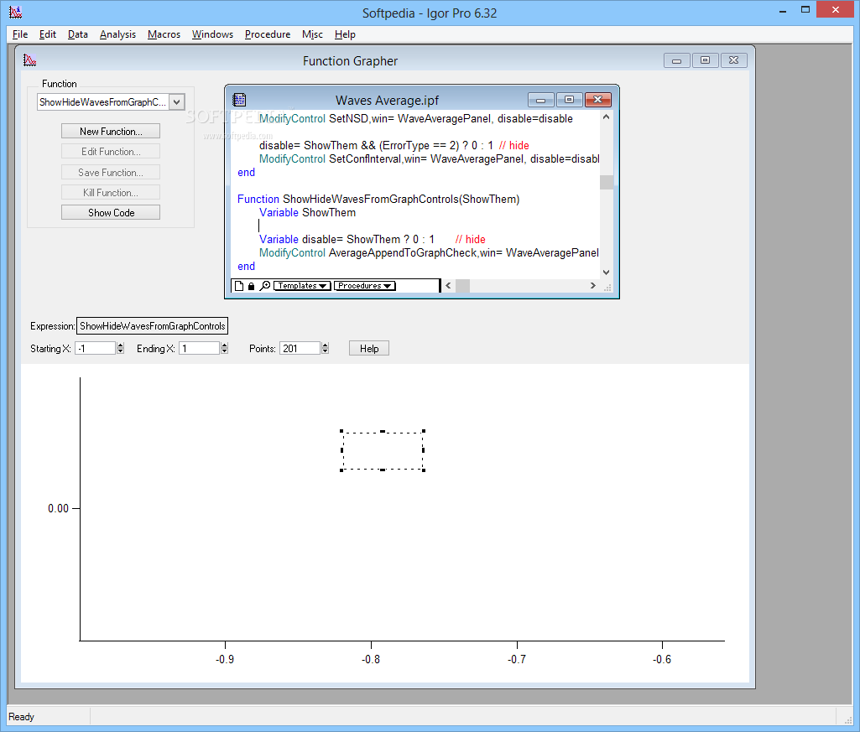Open the Function dropdown list arrow
The height and width of the screenshot is (732, 860).
pyautogui.click(x=176, y=102)
